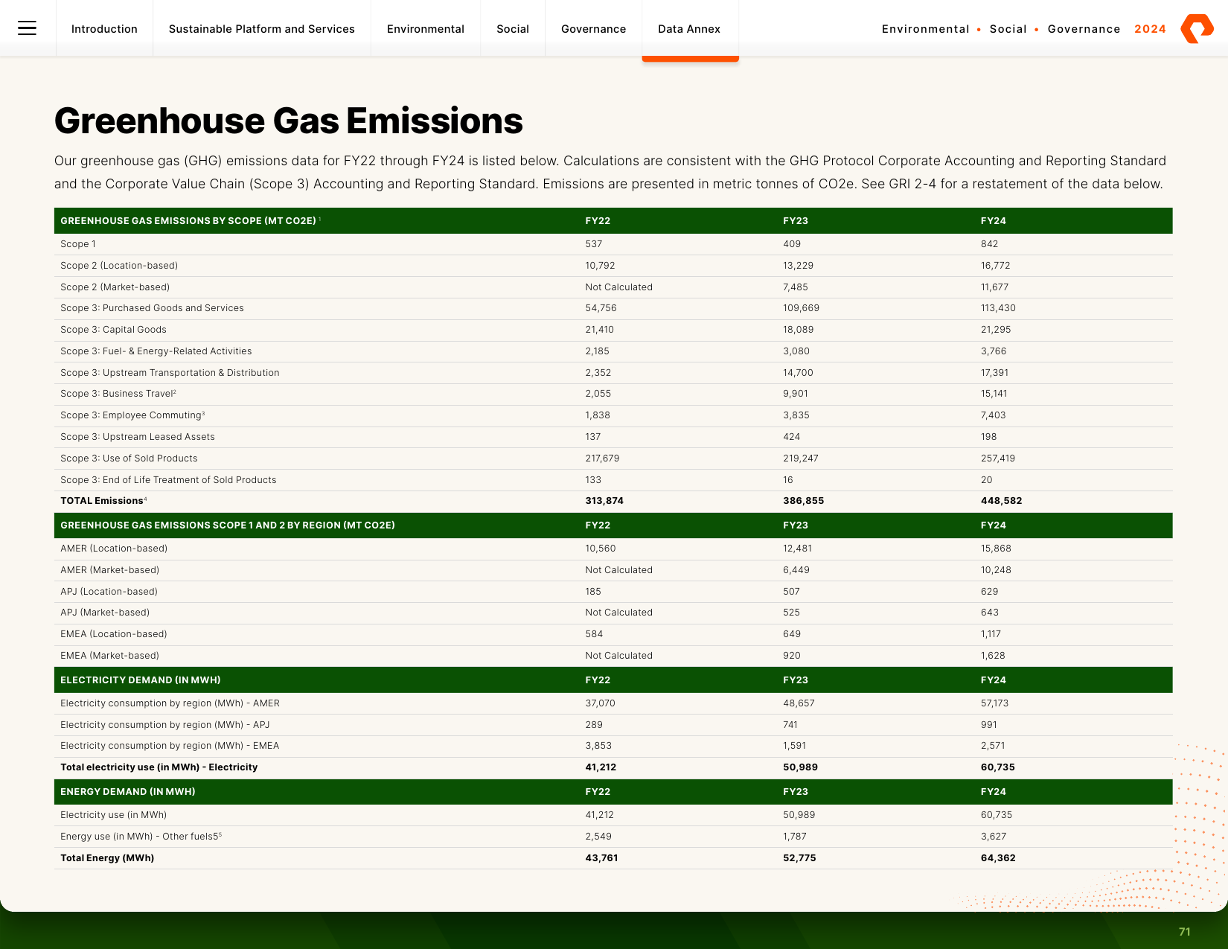Image resolution: width=1228 pixels, height=949 pixels.
Task: Click AMER electricity consumption FY22 value 37,070
Action: pos(601,703)
